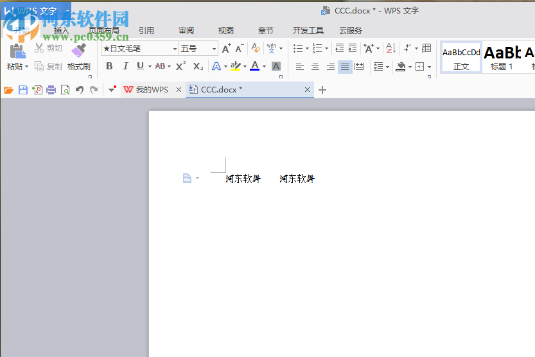The image size is (535, 357).
Task: Add a new document tab with plus
Action: point(322,90)
